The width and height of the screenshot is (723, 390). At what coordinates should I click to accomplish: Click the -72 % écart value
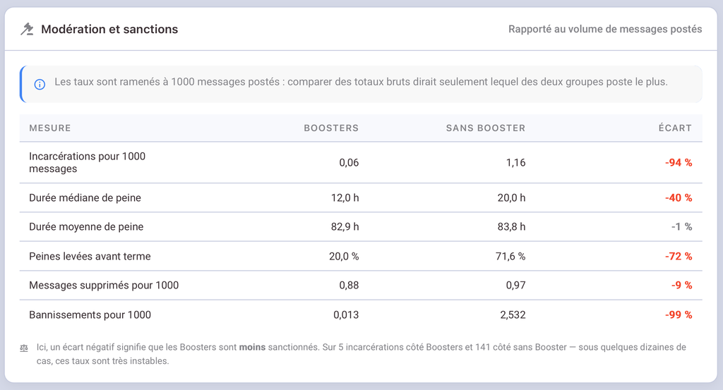point(679,256)
